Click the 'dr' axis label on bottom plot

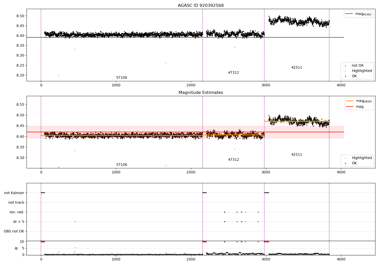click(16, 248)
